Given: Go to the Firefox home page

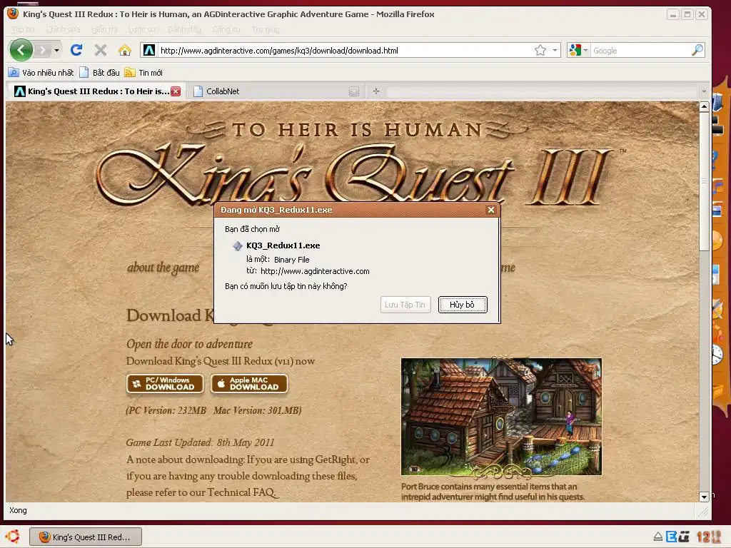Looking at the screenshot, I should (124, 50).
